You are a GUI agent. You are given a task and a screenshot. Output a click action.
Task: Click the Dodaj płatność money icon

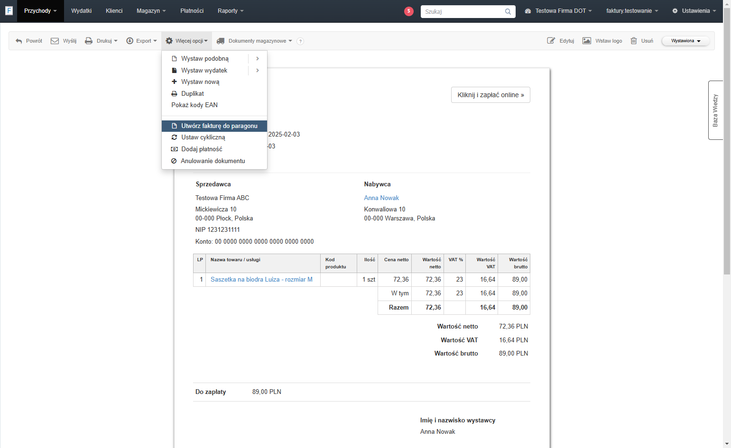tap(174, 149)
